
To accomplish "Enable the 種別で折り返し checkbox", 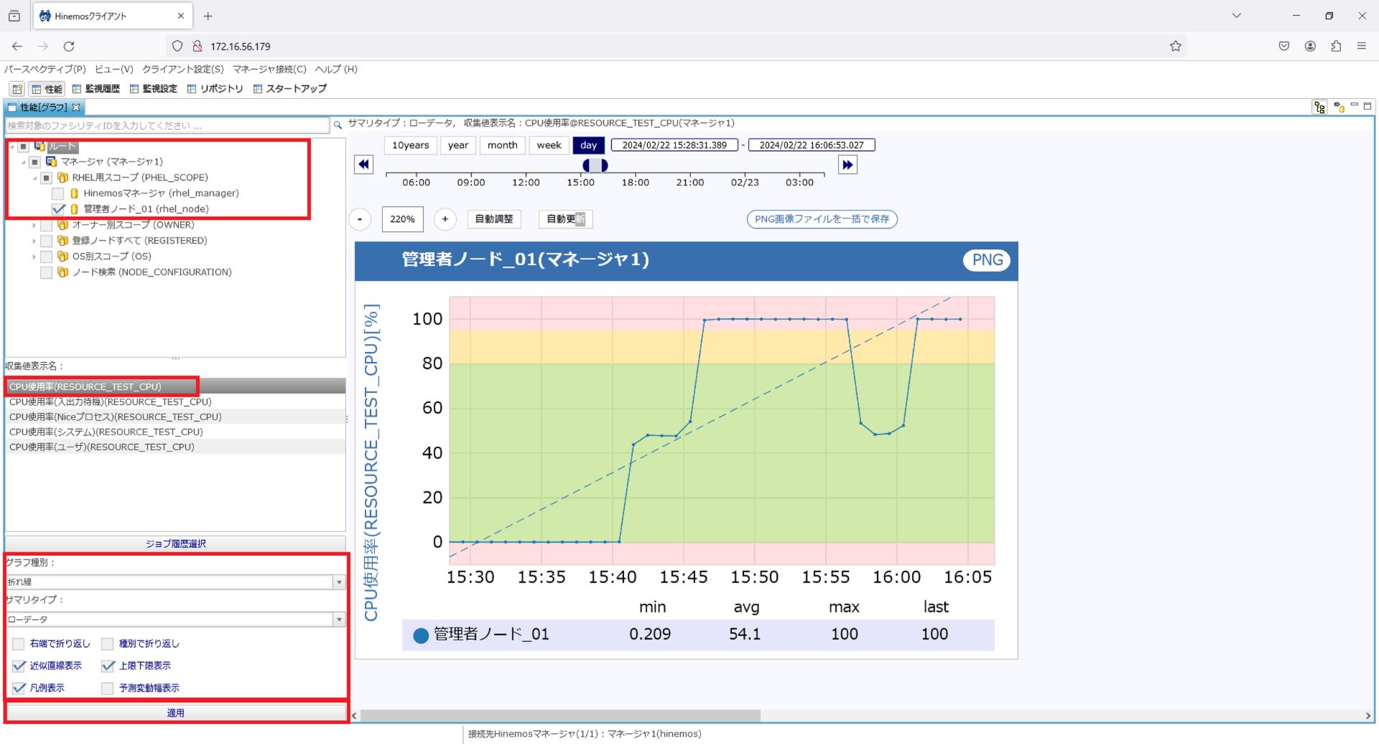I will (x=108, y=643).
